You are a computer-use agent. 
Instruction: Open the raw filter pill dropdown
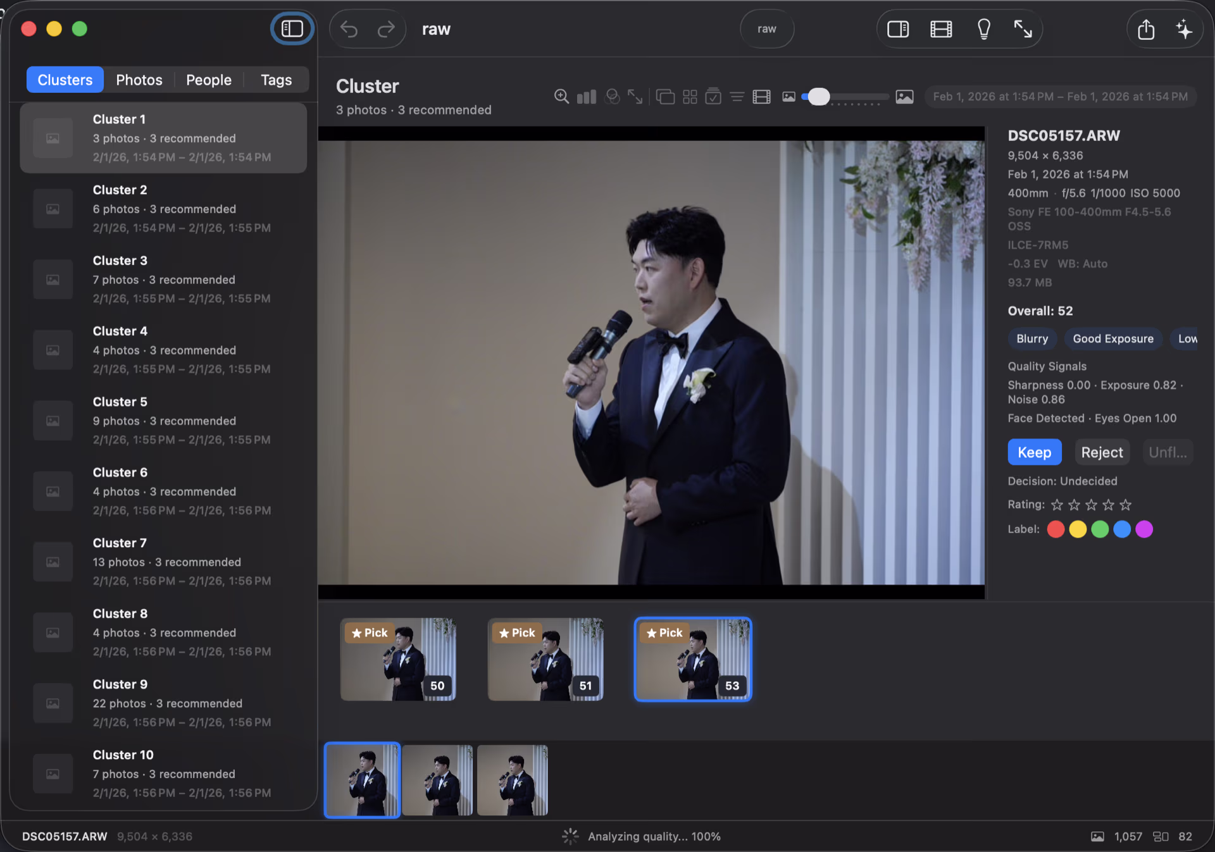[x=766, y=29]
